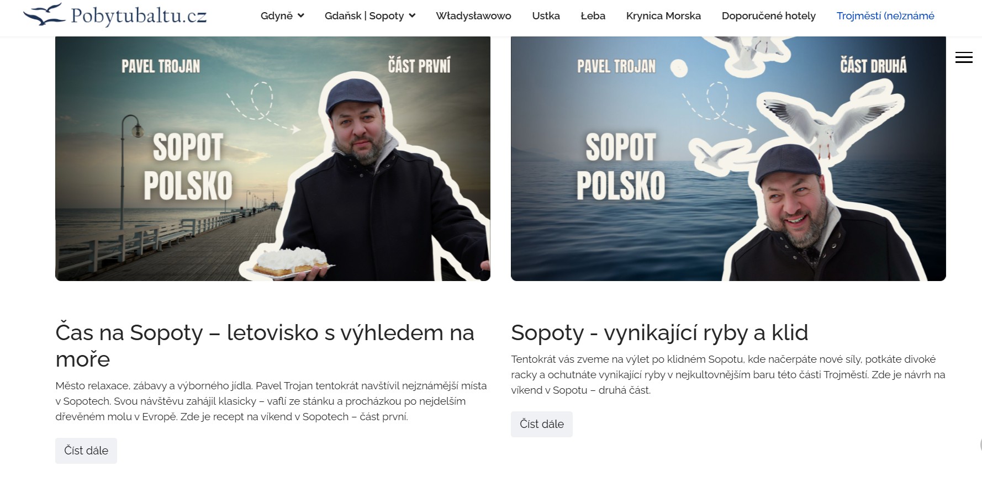982x487 pixels.
Task: Expand the Gdyně dropdown chevron
Action: point(300,15)
